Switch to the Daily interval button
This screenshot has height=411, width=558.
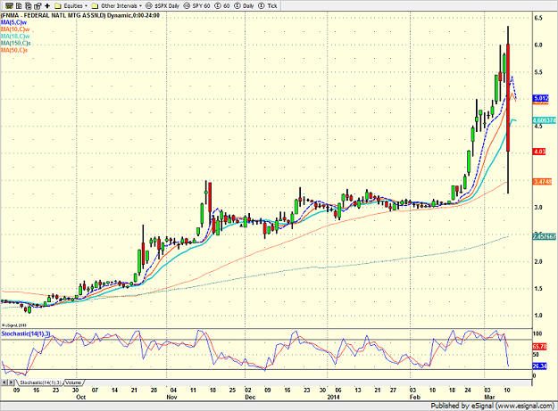coord(244,6)
